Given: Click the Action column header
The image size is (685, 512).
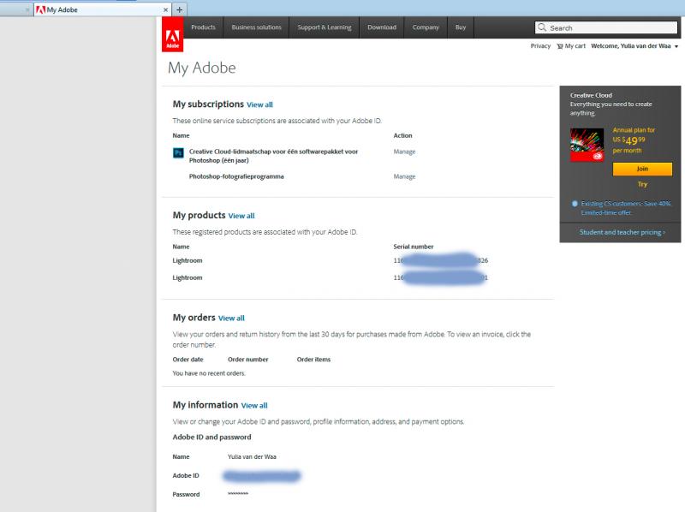Looking at the screenshot, I should [x=402, y=136].
